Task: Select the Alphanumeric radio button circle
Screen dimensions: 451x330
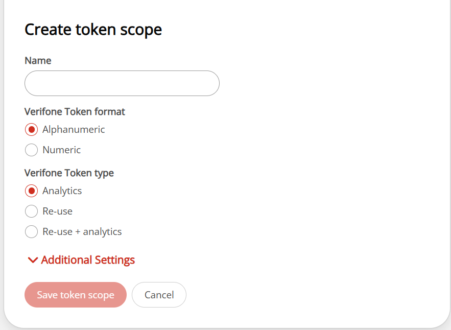Action: pos(31,130)
